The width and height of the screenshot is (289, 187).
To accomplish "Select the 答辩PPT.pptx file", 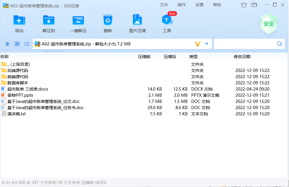I will (20, 95).
